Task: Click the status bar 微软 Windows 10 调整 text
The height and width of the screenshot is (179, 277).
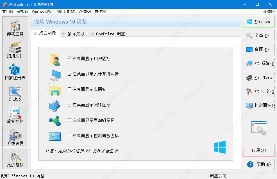Action: click(23, 176)
